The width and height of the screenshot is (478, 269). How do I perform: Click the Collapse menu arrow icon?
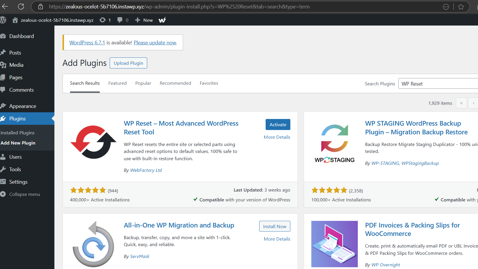(3, 194)
